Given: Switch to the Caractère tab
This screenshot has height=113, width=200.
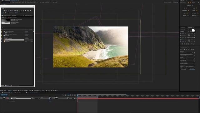Looking at the screenshot, I should click(x=190, y=27).
